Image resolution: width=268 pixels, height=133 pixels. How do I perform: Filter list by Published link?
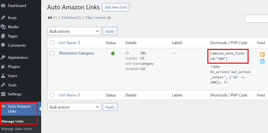point(69,18)
